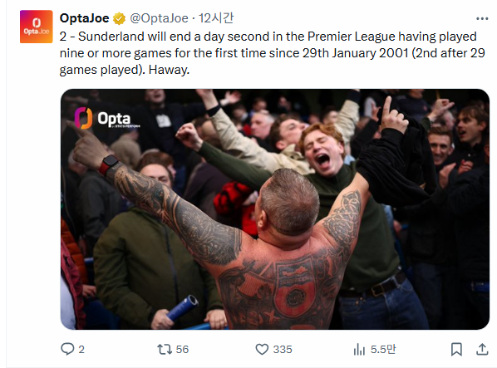The width and height of the screenshot is (497, 368).
Task: Share the tweet using upload arrow icon
Action: pyautogui.click(x=482, y=349)
